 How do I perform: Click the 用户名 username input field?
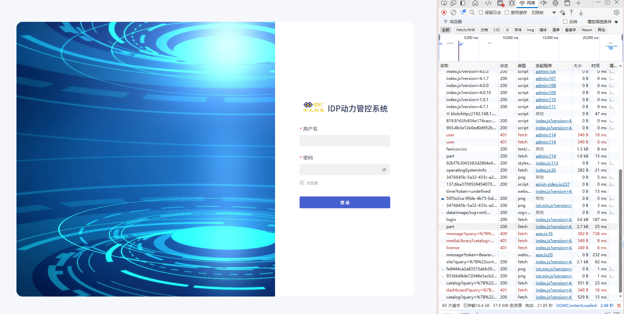(x=345, y=141)
